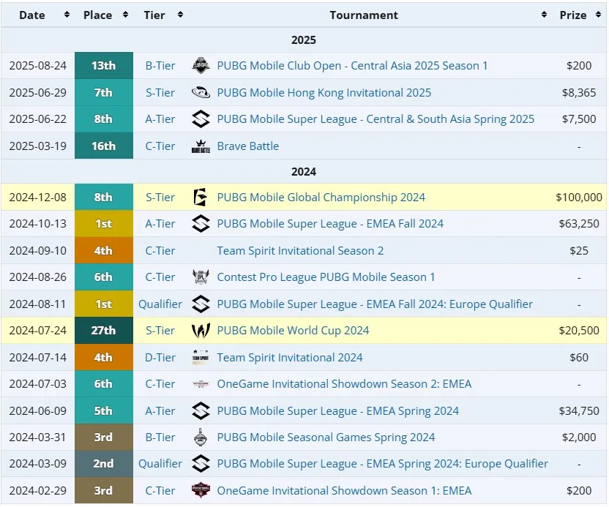The image size is (609, 507).
Task: Select the 2nd place cell
Action: click(104, 464)
